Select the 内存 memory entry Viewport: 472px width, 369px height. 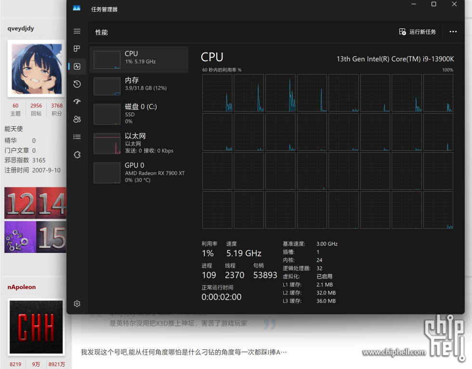pos(139,86)
